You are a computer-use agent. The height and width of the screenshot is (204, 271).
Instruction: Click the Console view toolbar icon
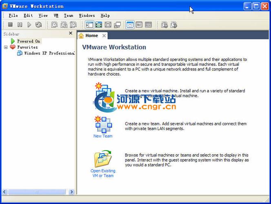point(148,25)
